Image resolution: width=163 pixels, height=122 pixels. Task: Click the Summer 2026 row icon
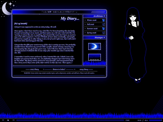point(104,29)
